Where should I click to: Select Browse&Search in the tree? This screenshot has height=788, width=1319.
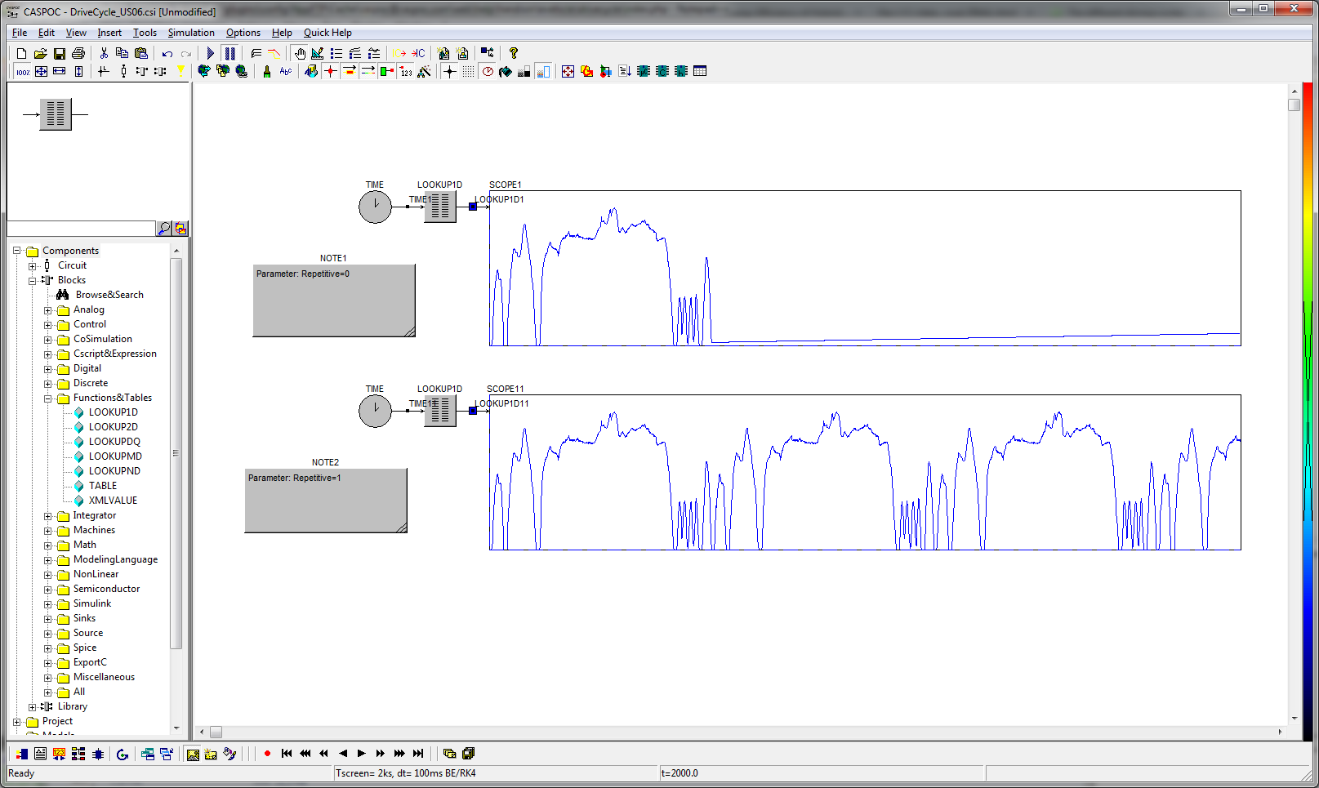[109, 295]
